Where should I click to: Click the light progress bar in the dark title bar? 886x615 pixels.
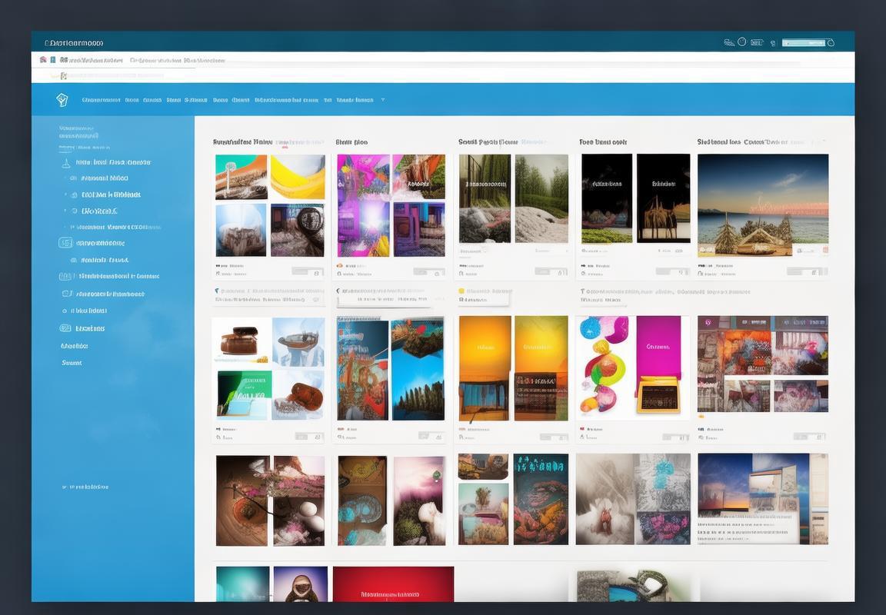pyautogui.click(x=804, y=42)
